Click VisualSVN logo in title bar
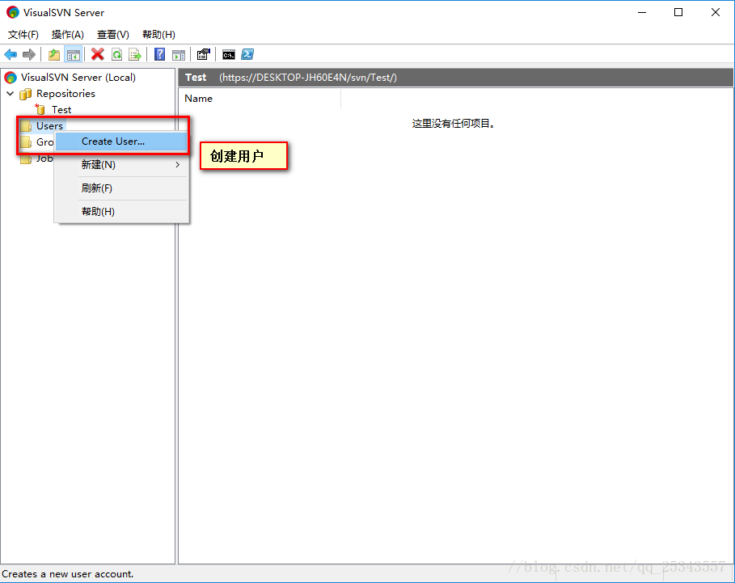 point(13,12)
